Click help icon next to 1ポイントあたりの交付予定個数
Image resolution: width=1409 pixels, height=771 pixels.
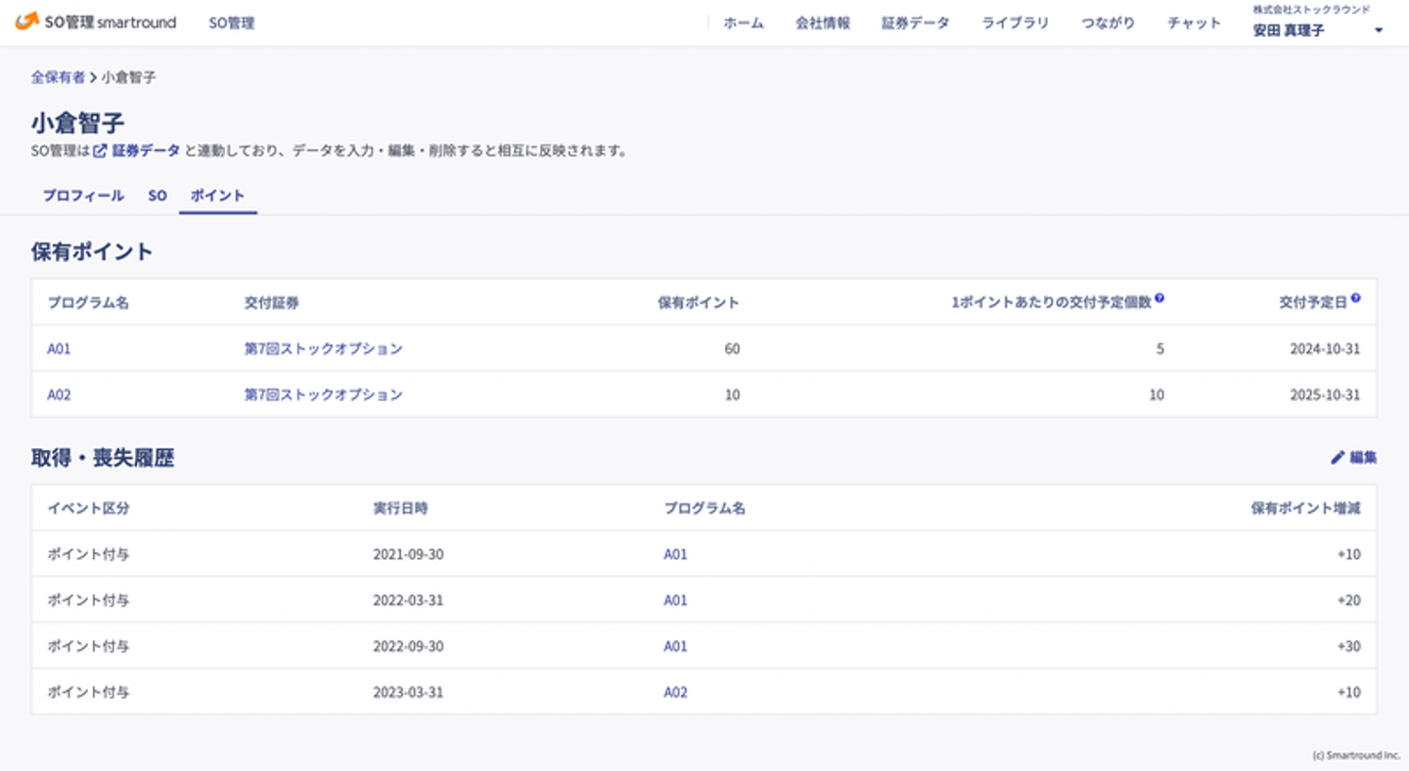pos(1159,298)
